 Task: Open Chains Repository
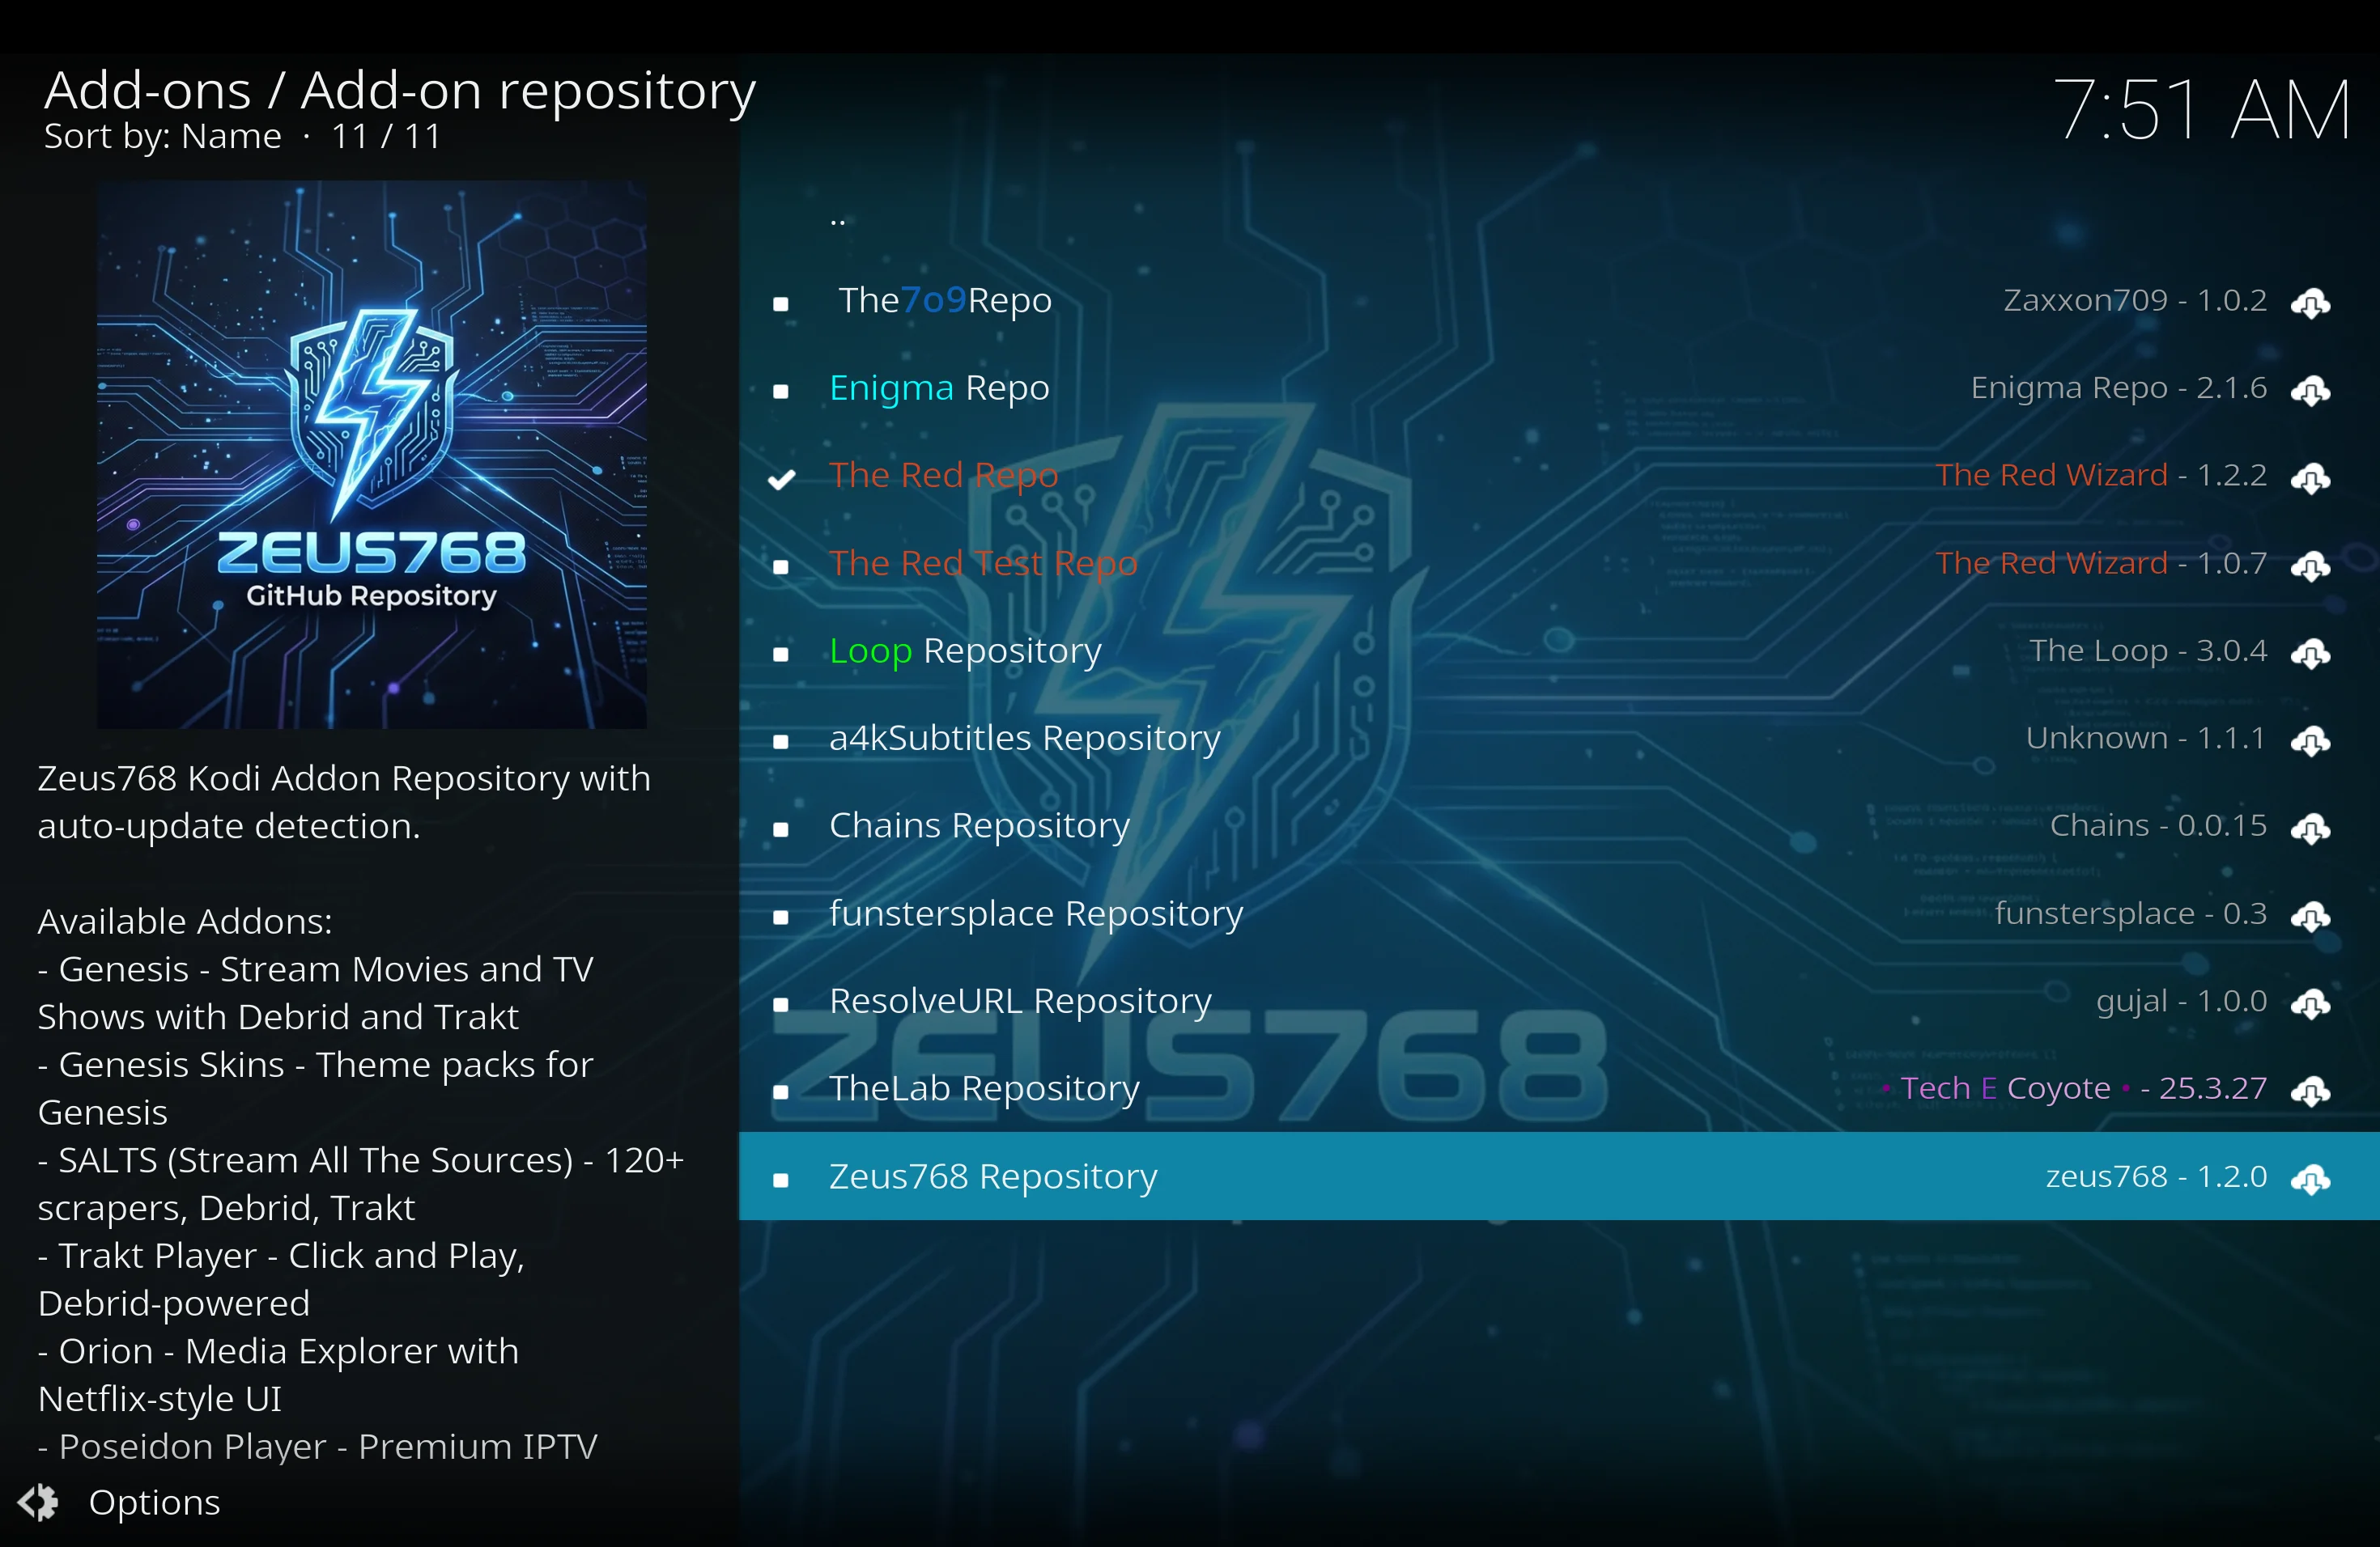pos(1559,825)
